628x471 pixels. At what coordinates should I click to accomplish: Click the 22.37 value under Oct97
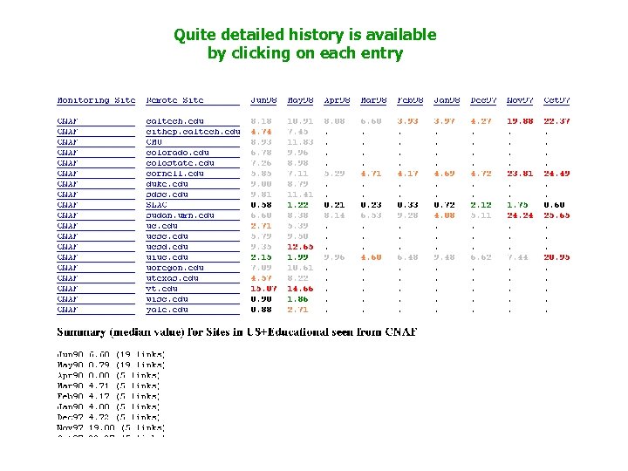(556, 121)
